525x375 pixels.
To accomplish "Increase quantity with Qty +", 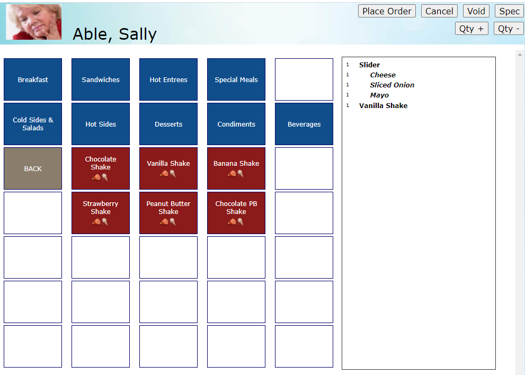I will [471, 29].
